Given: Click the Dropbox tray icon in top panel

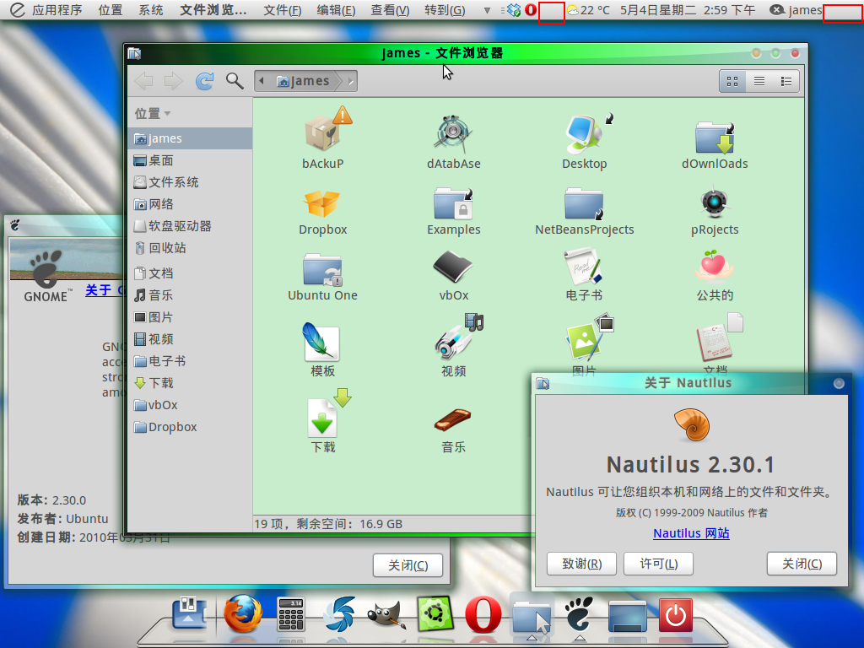Looking at the screenshot, I should [514, 10].
